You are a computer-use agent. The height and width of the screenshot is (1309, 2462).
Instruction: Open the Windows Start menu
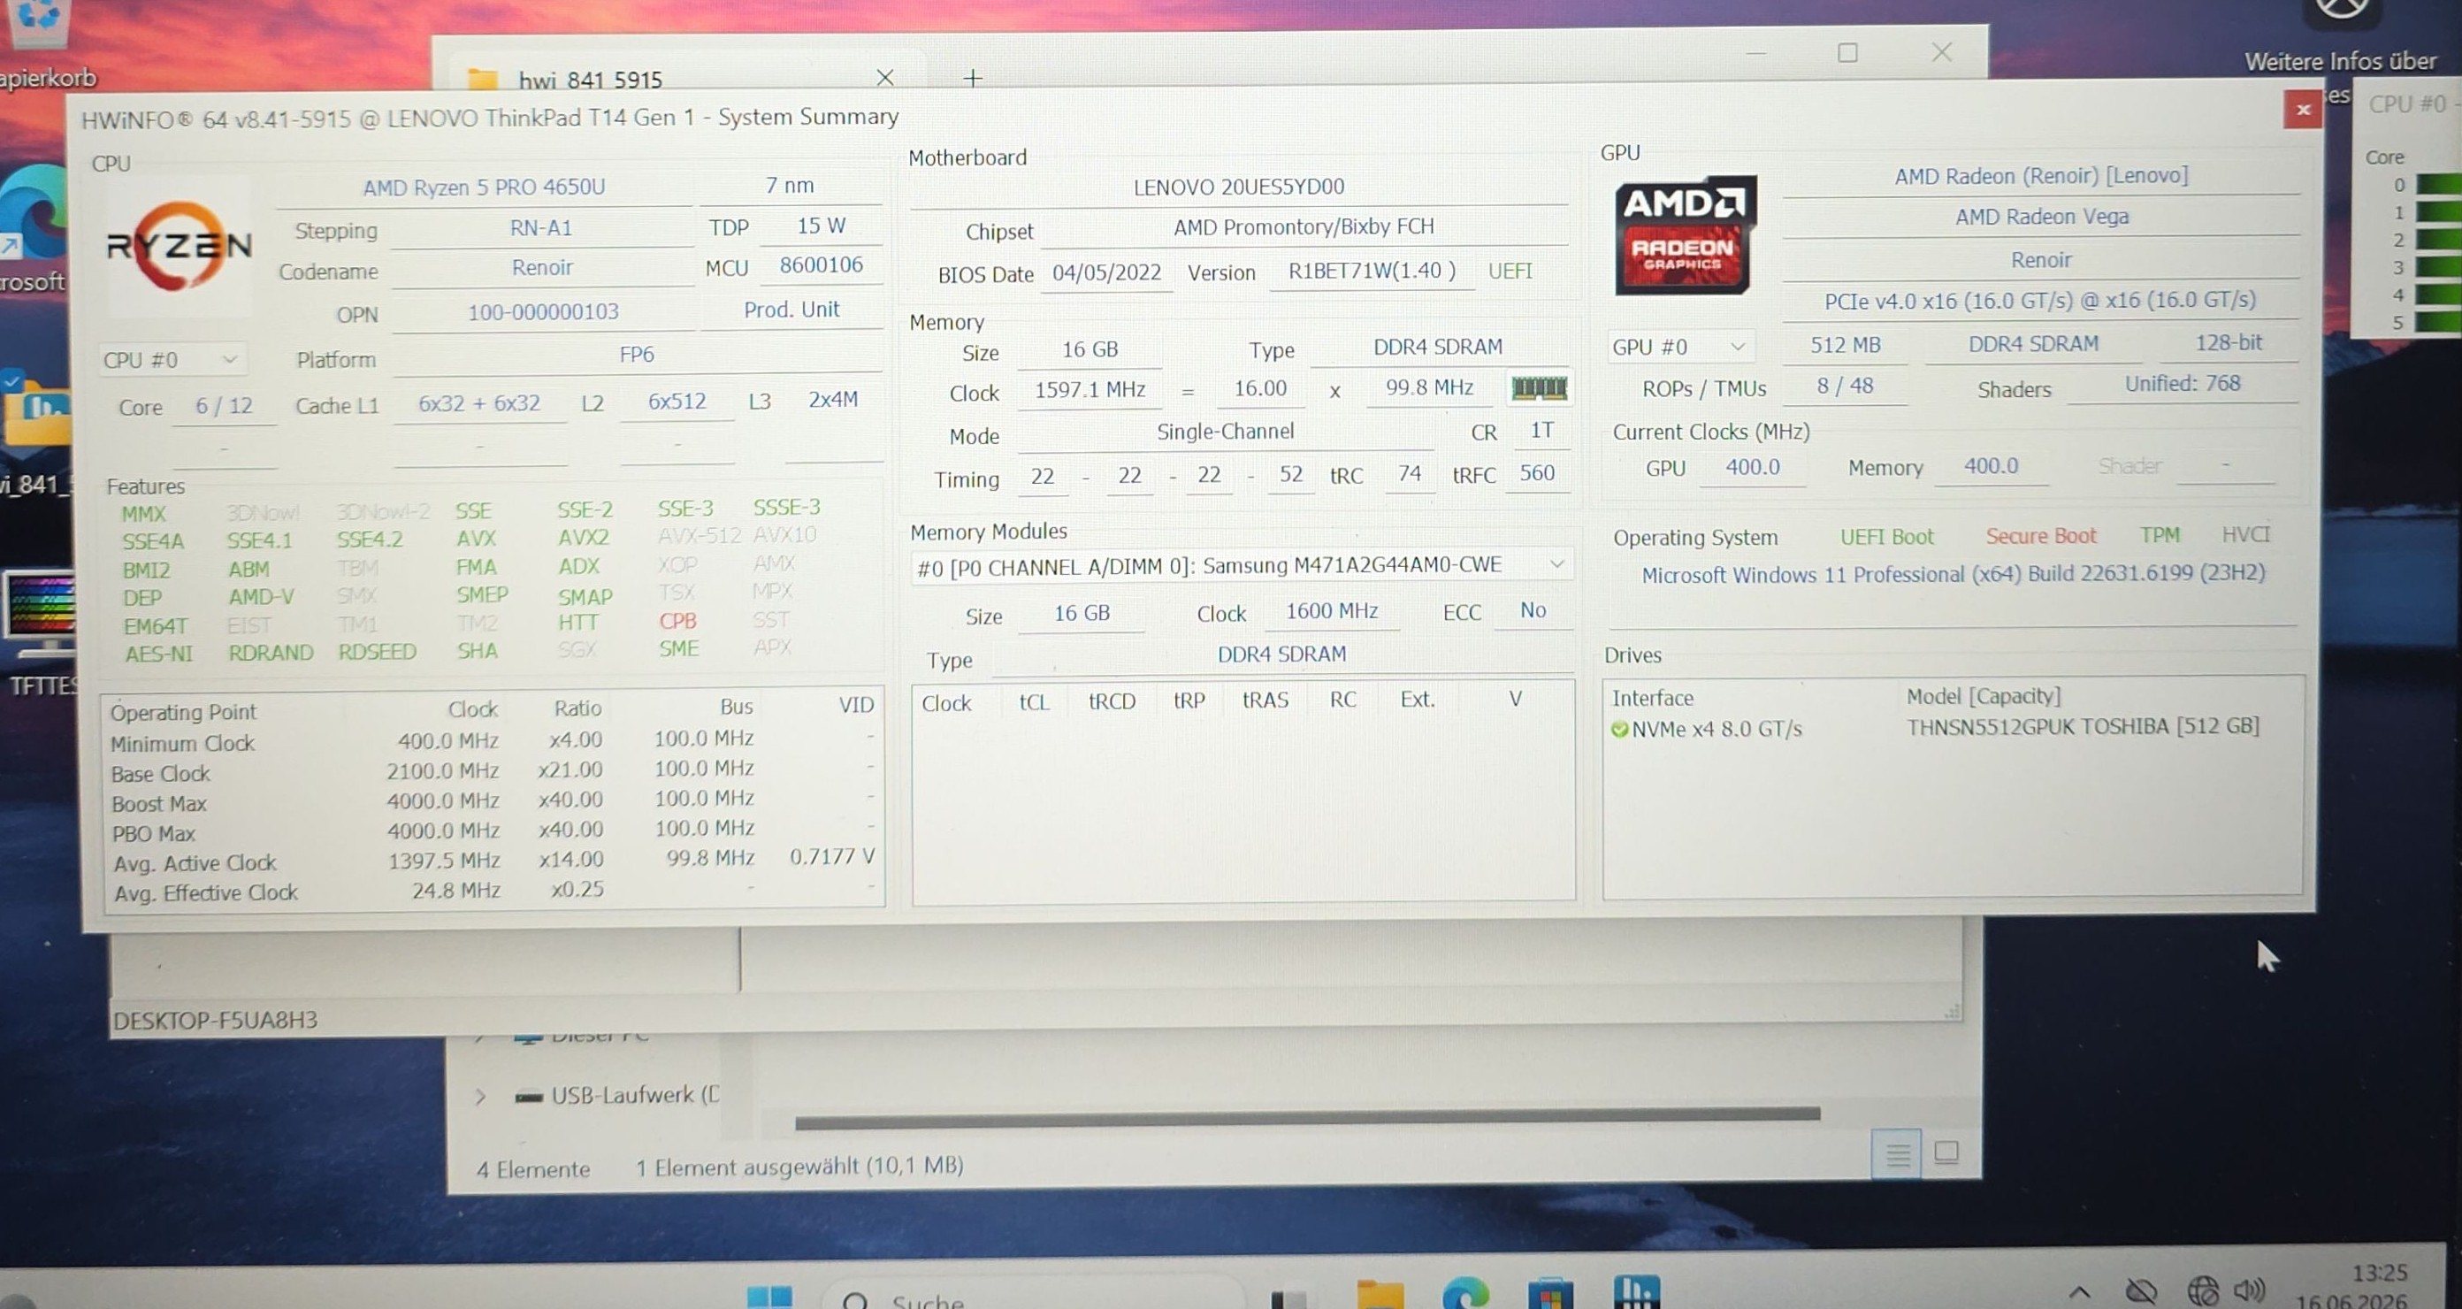[768, 1297]
